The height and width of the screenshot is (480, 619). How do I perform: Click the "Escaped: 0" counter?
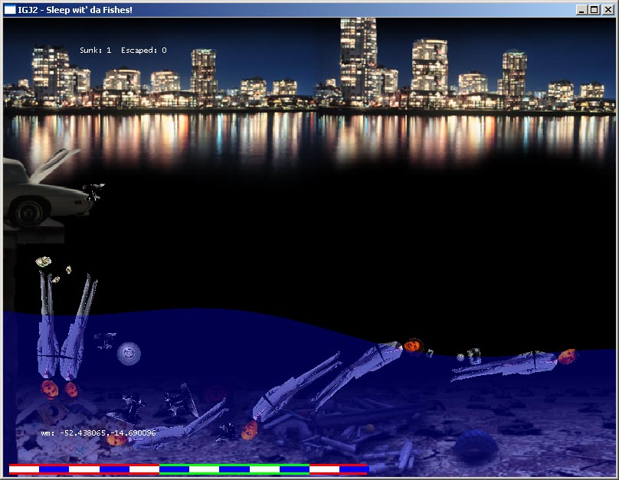pyautogui.click(x=144, y=50)
